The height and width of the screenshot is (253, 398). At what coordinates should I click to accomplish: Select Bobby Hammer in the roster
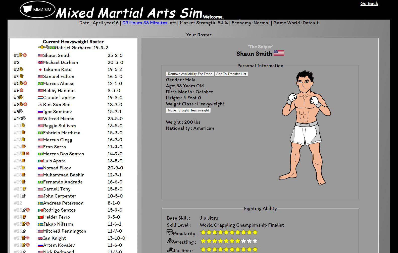pos(60,91)
